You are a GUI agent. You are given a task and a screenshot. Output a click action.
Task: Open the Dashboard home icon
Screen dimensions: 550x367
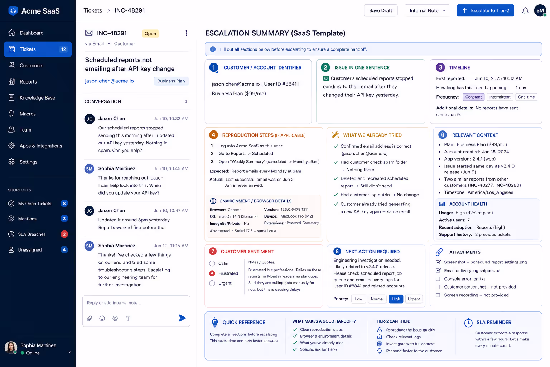[x=11, y=33]
